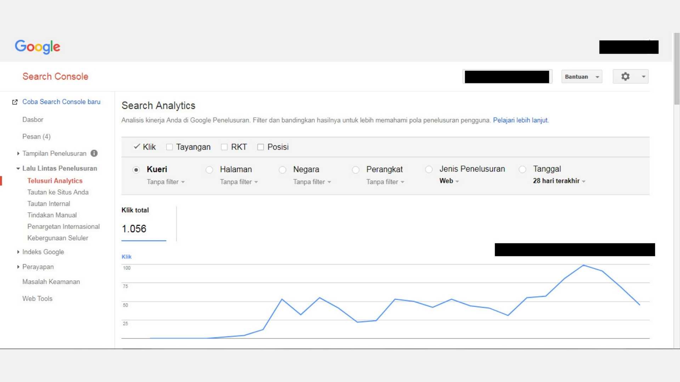Open the Web search type dropdown
The height and width of the screenshot is (382, 680).
tap(448, 181)
